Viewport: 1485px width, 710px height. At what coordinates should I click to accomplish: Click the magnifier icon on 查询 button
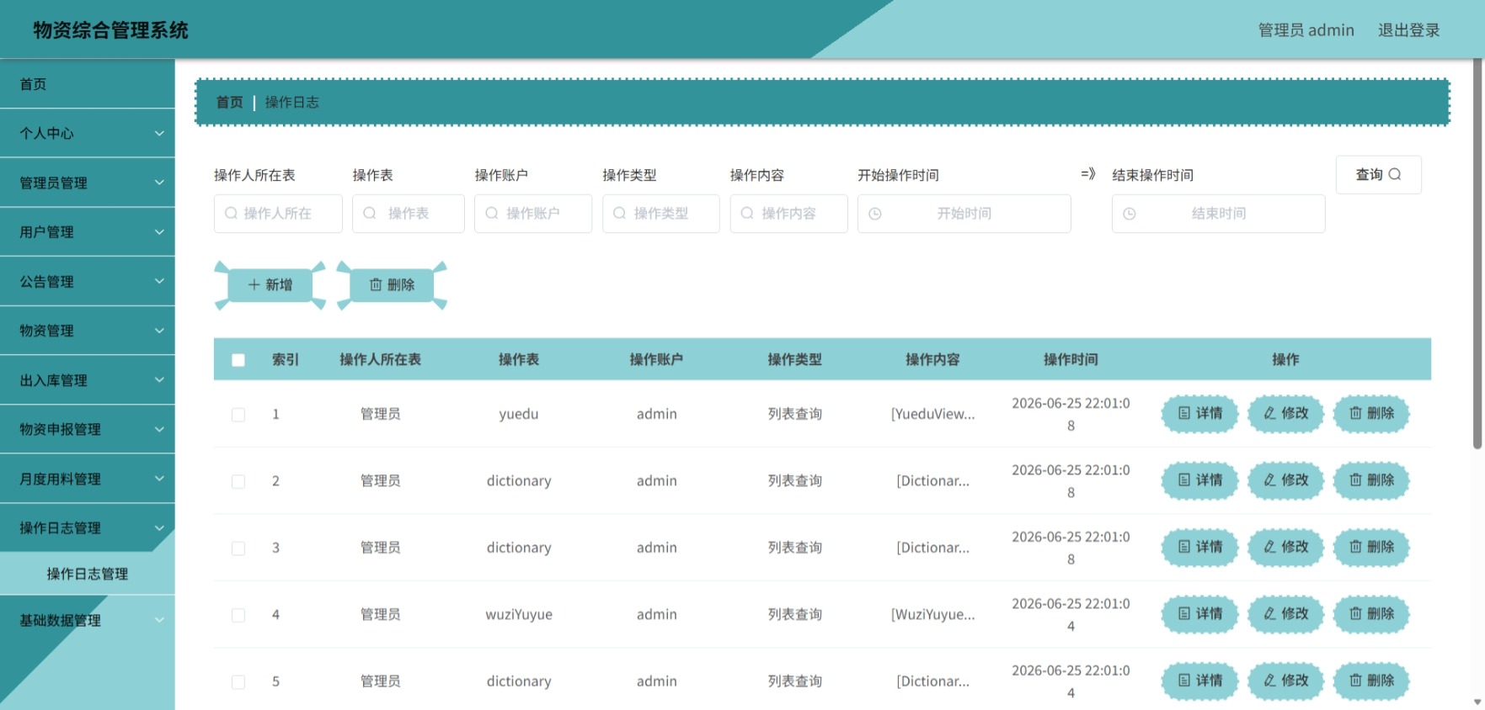point(1395,174)
